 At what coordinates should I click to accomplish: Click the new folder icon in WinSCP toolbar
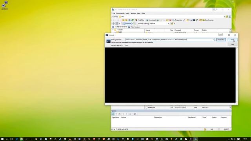coord(187,20)
